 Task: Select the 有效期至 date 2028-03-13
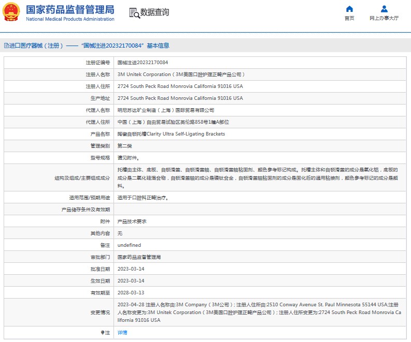point(130,292)
